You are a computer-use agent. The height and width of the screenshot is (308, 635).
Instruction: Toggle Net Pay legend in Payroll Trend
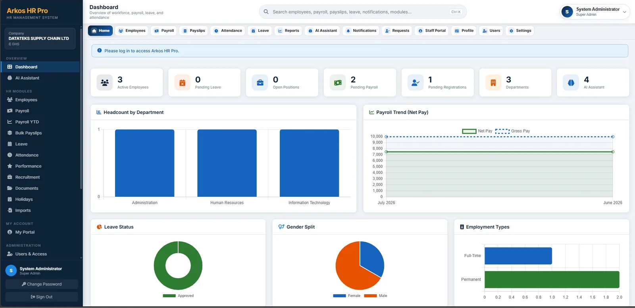click(477, 131)
